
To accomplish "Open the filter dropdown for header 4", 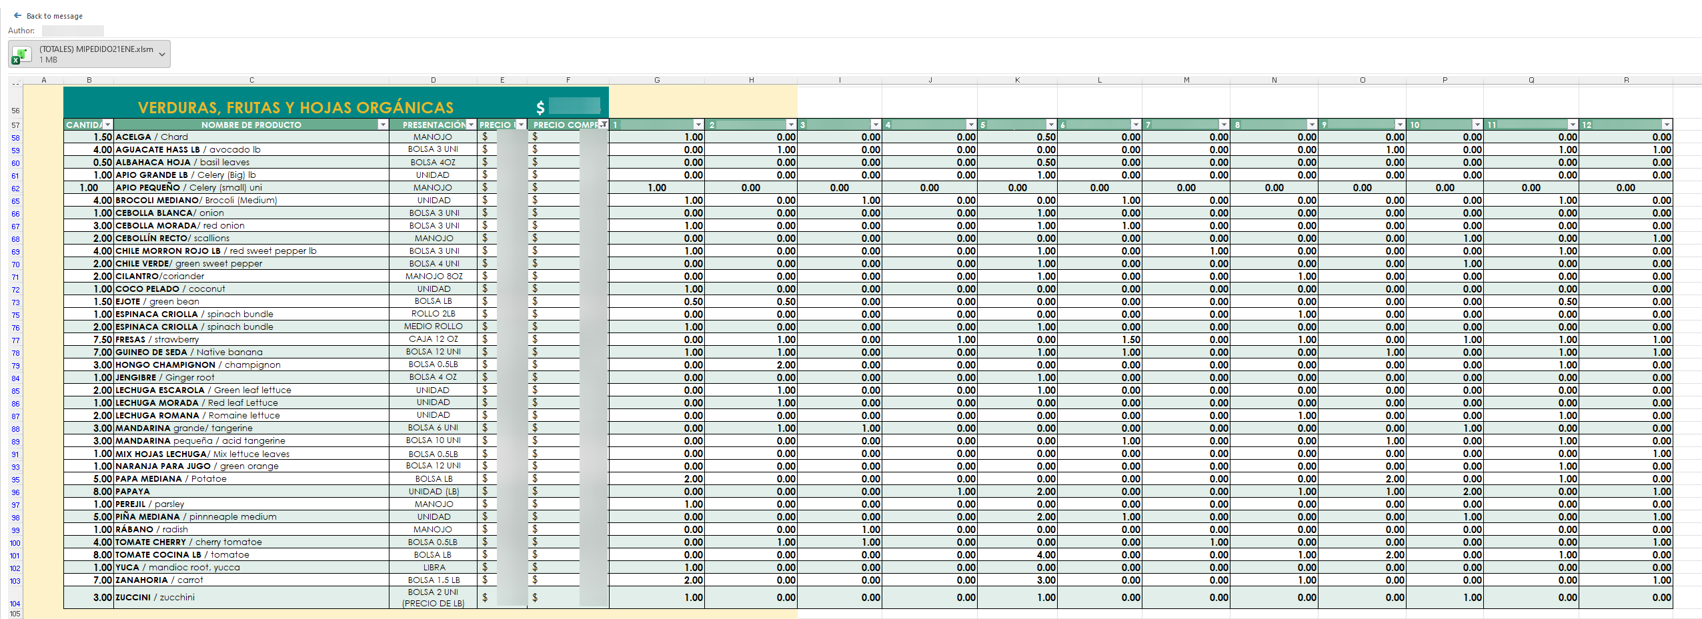I will [x=971, y=125].
